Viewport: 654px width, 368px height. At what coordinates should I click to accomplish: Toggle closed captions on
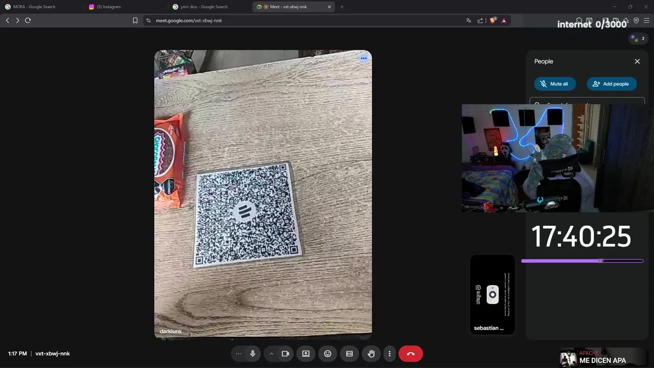point(349,354)
